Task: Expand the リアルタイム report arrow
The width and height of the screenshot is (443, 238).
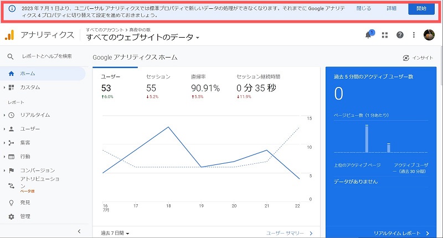Action: [x=4, y=115]
